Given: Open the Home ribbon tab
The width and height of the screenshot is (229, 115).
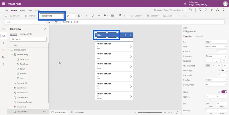Looking at the screenshot, I should tap(13, 11).
